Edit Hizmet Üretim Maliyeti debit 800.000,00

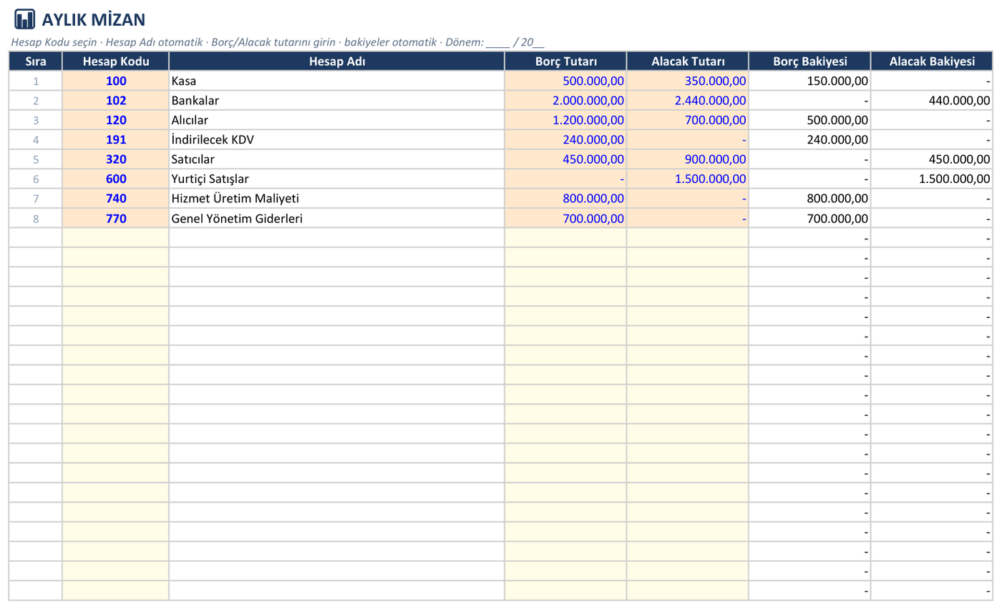pos(566,199)
